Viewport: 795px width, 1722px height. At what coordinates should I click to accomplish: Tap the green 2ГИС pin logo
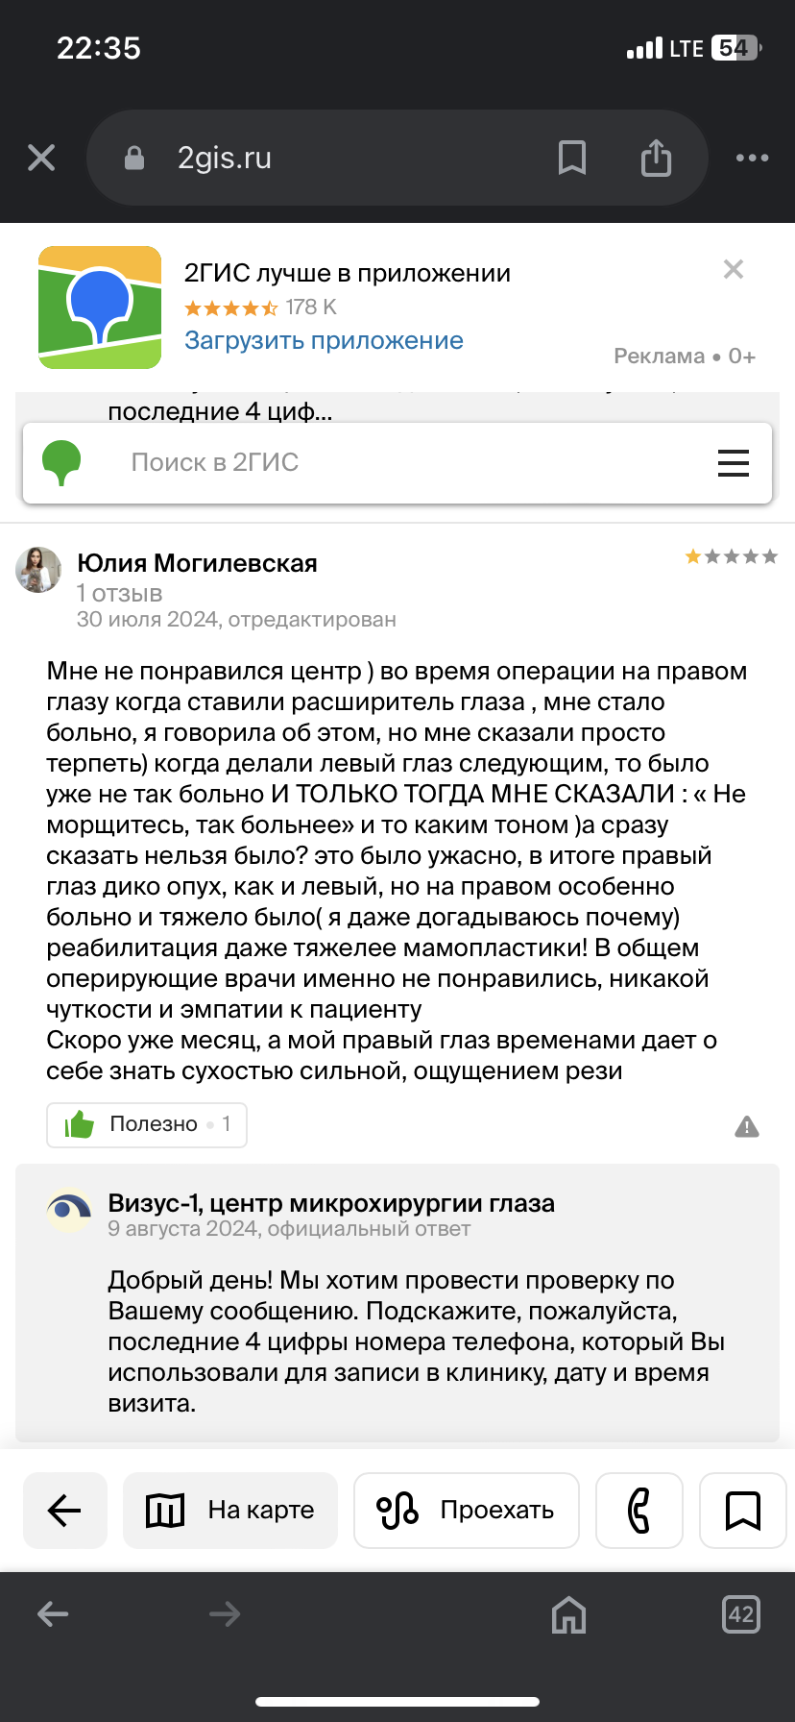point(61,463)
